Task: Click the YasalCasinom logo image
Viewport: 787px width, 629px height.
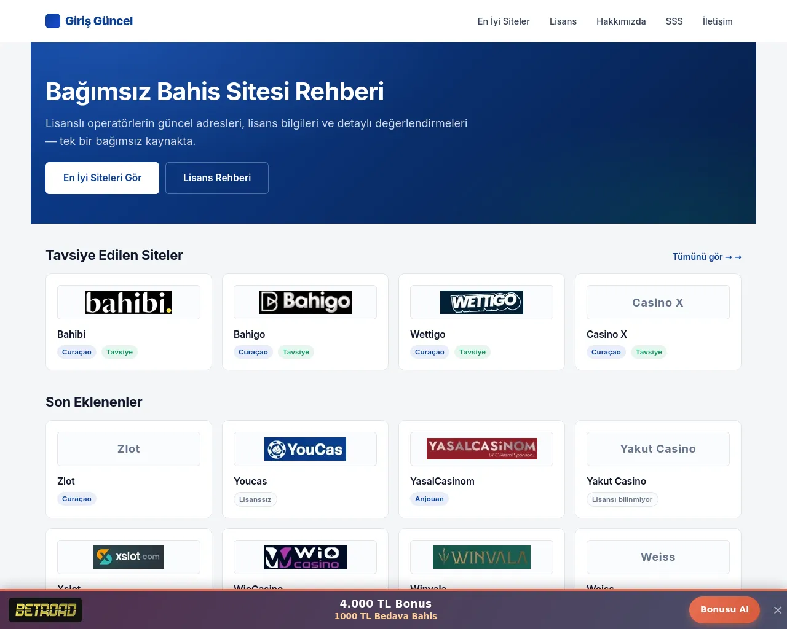Action: tap(481, 449)
